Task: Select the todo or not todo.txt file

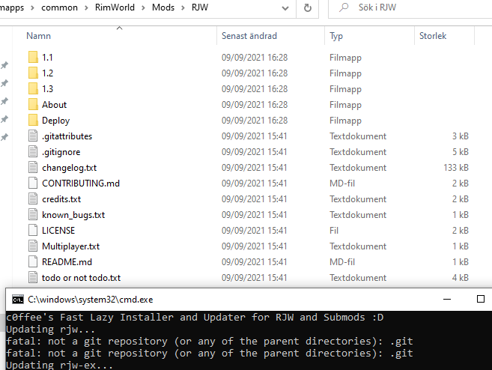Action: click(x=81, y=278)
